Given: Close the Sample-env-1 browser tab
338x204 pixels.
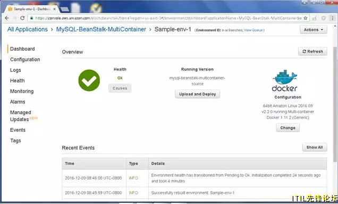Looking at the screenshot, I should 55,9.
